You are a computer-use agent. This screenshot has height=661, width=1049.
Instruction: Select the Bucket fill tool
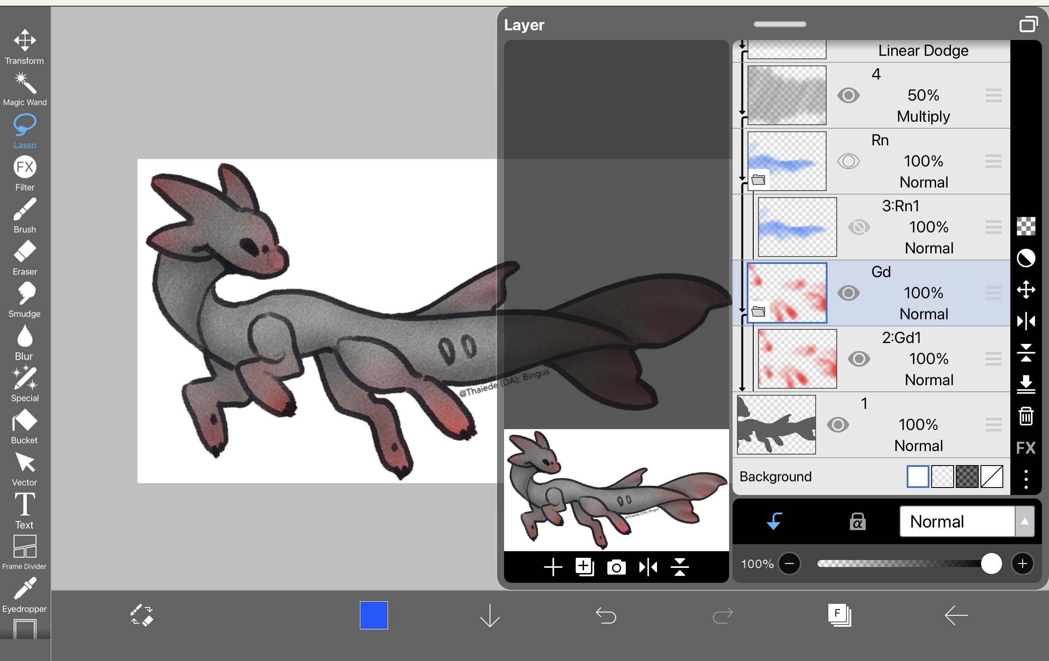click(x=25, y=426)
